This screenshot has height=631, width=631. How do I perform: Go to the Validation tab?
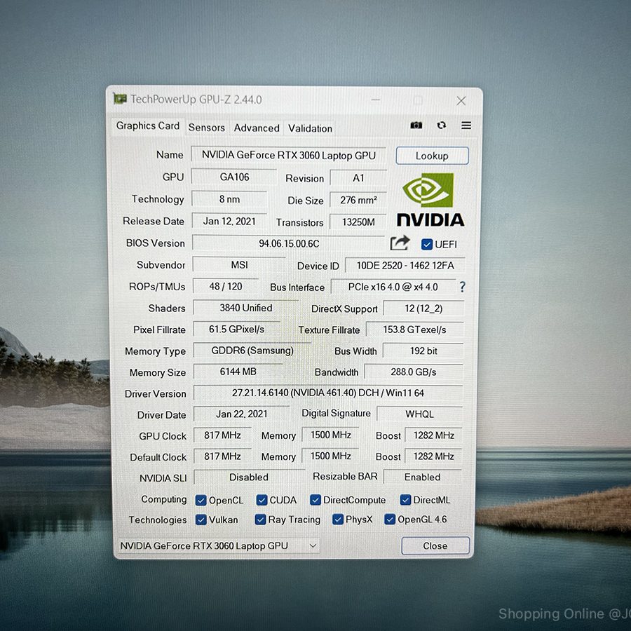point(310,128)
